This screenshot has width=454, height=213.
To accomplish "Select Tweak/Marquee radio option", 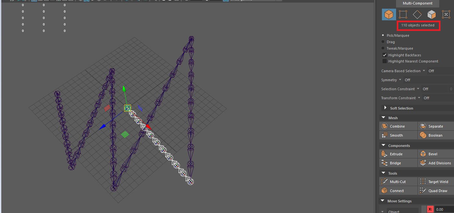I will (383, 48).
